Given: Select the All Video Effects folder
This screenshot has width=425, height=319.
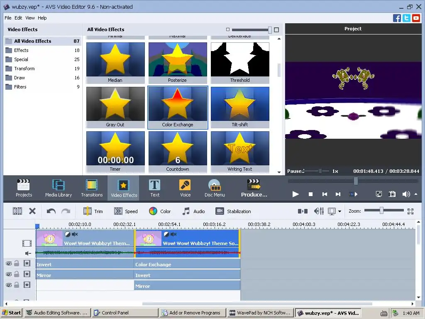Looking at the screenshot, I should click(43, 41).
